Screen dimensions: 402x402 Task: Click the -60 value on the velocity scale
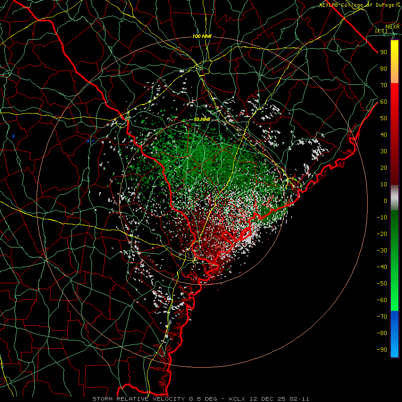[382, 300]
